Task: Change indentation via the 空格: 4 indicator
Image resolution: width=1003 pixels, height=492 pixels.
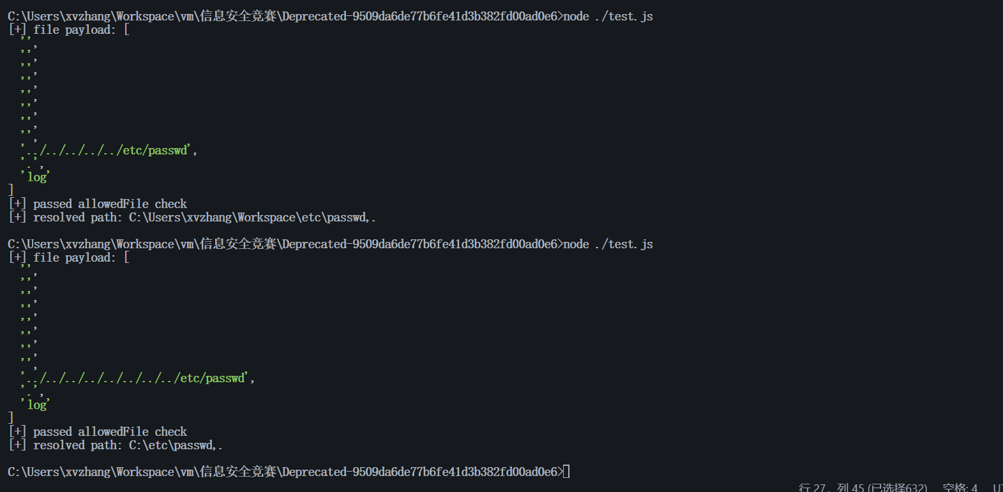Action: (960, 488)
